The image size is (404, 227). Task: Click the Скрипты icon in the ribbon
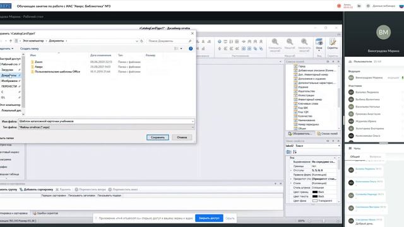coord(333,44)
